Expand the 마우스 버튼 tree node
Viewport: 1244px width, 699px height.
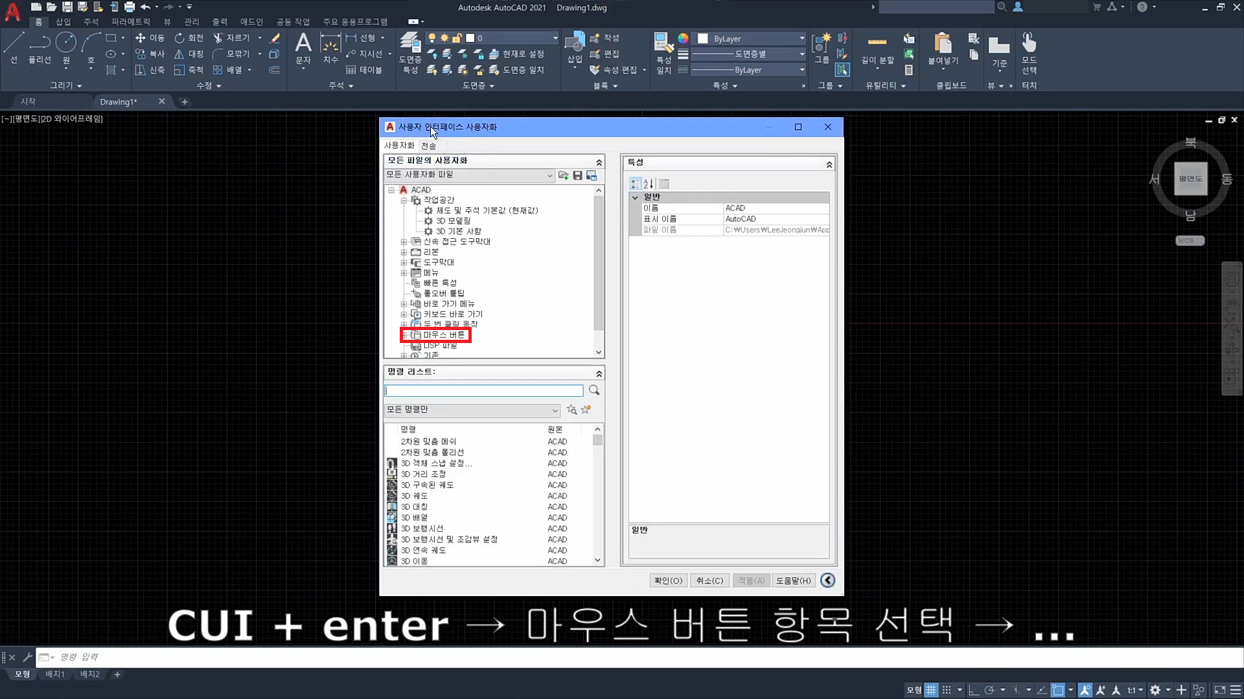point(404,335)
